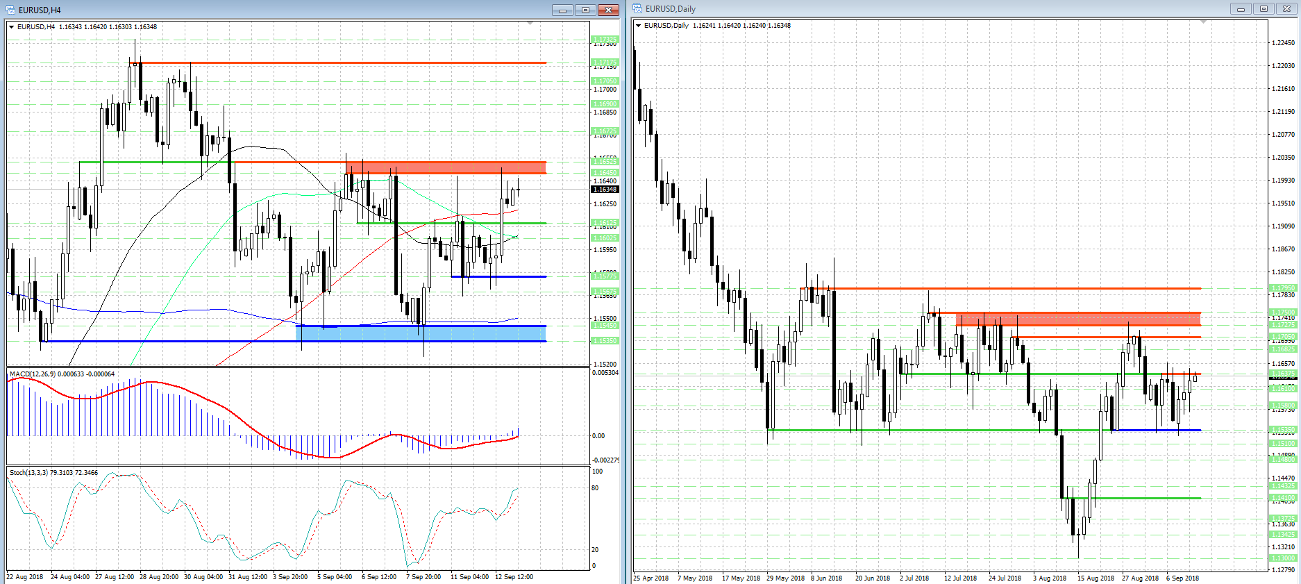The width and height of the screenshot is (1301, 584).
Task: Select the EURUSD,H4 window title text
Action: click(40, 10)
